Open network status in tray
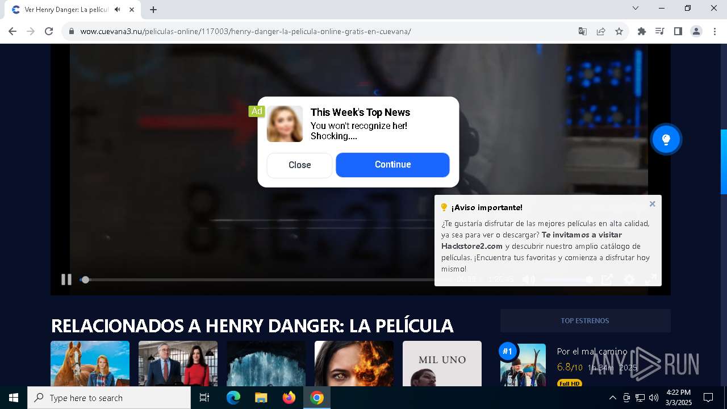This screenshot has height=409, width=727. coord(640,398)
